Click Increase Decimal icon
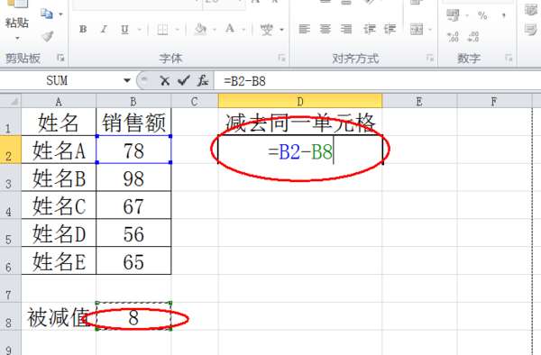The height and width of the screenshot is (355, 541). pos(453,37)
